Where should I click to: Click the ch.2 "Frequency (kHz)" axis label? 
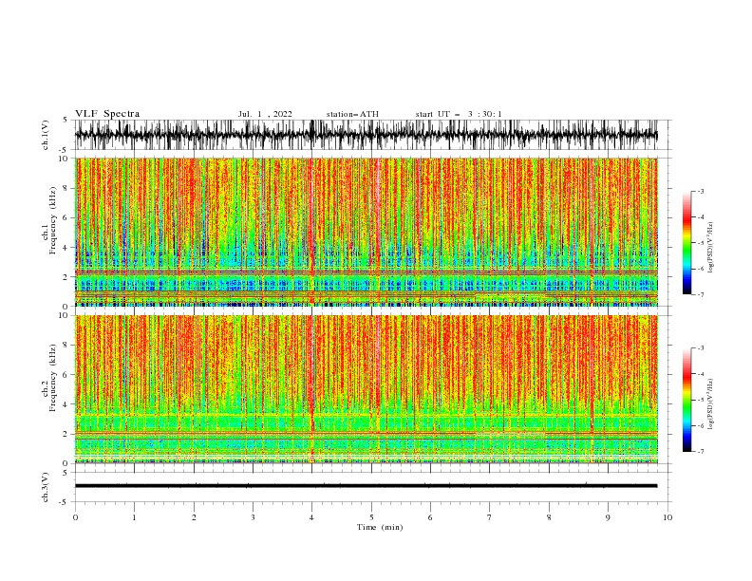(x=53, y=378)
